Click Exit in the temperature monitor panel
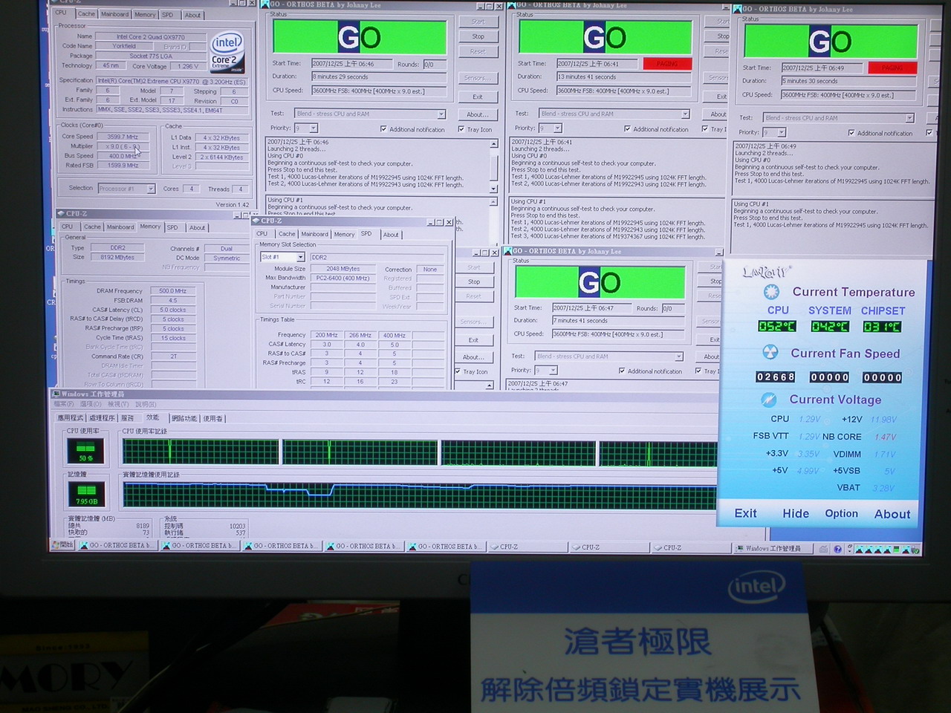 coord(745,513)
